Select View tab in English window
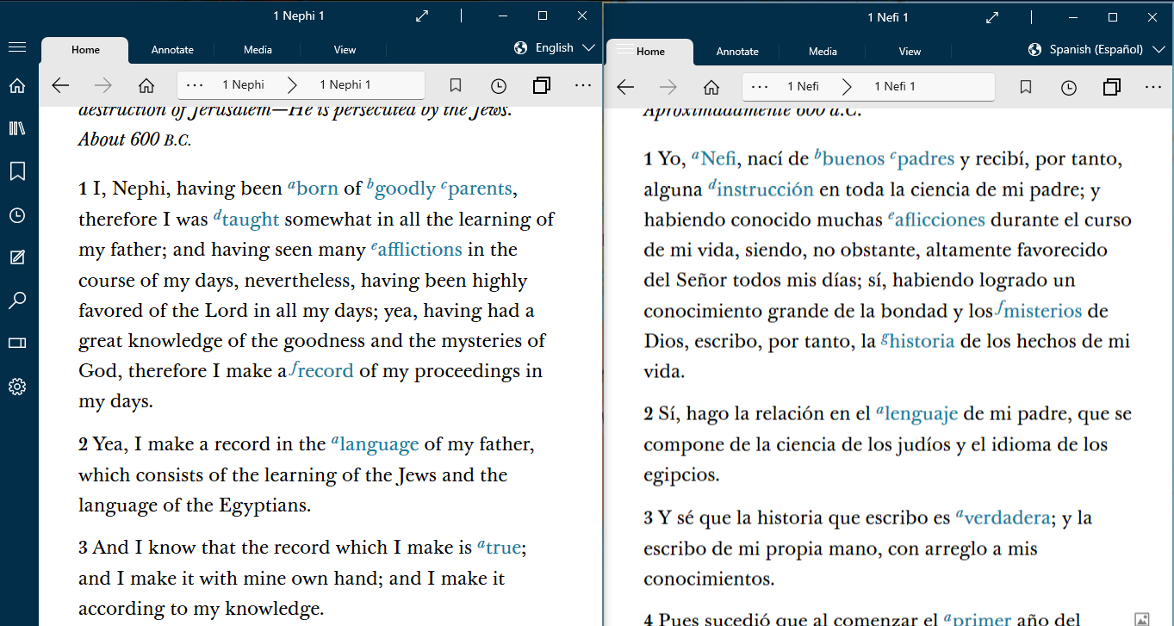This screenshot has height=626, width=1174. pyautogui.click(x=345, y=50)
